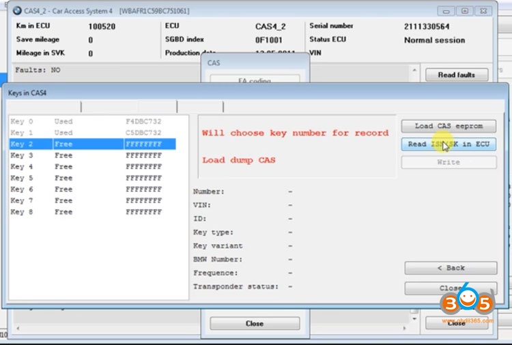
Task: Click the Load CAS eeprom button
Action: (449, 126)
